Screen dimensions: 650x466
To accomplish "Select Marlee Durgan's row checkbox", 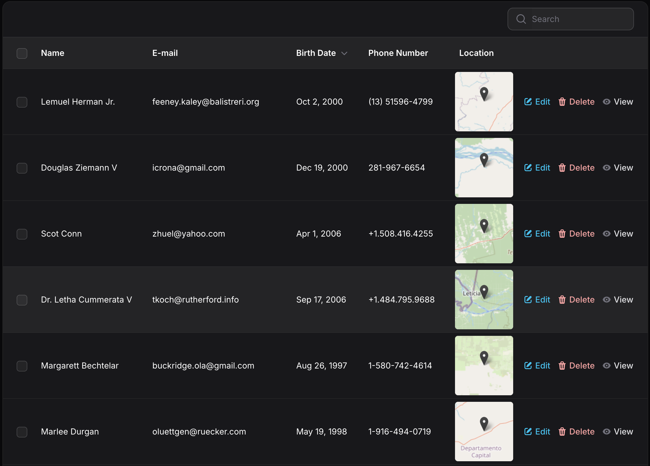I will coord(22,432).
